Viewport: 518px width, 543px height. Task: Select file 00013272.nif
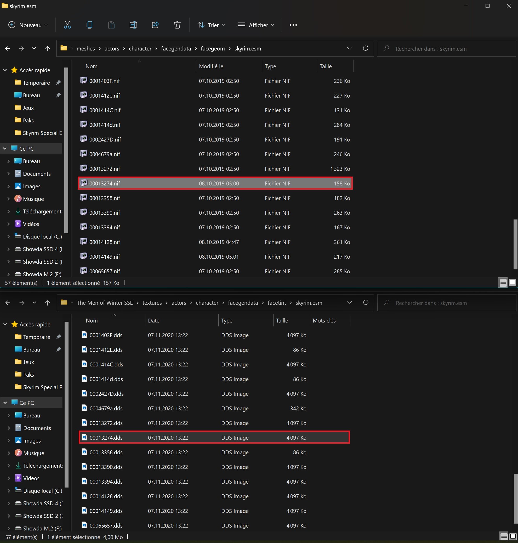[x=215, y=169]
